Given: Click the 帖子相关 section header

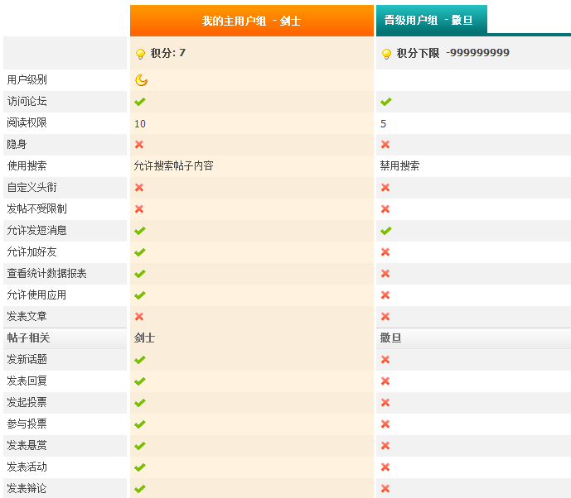Looking at the screenshot, I should (28, 338).
